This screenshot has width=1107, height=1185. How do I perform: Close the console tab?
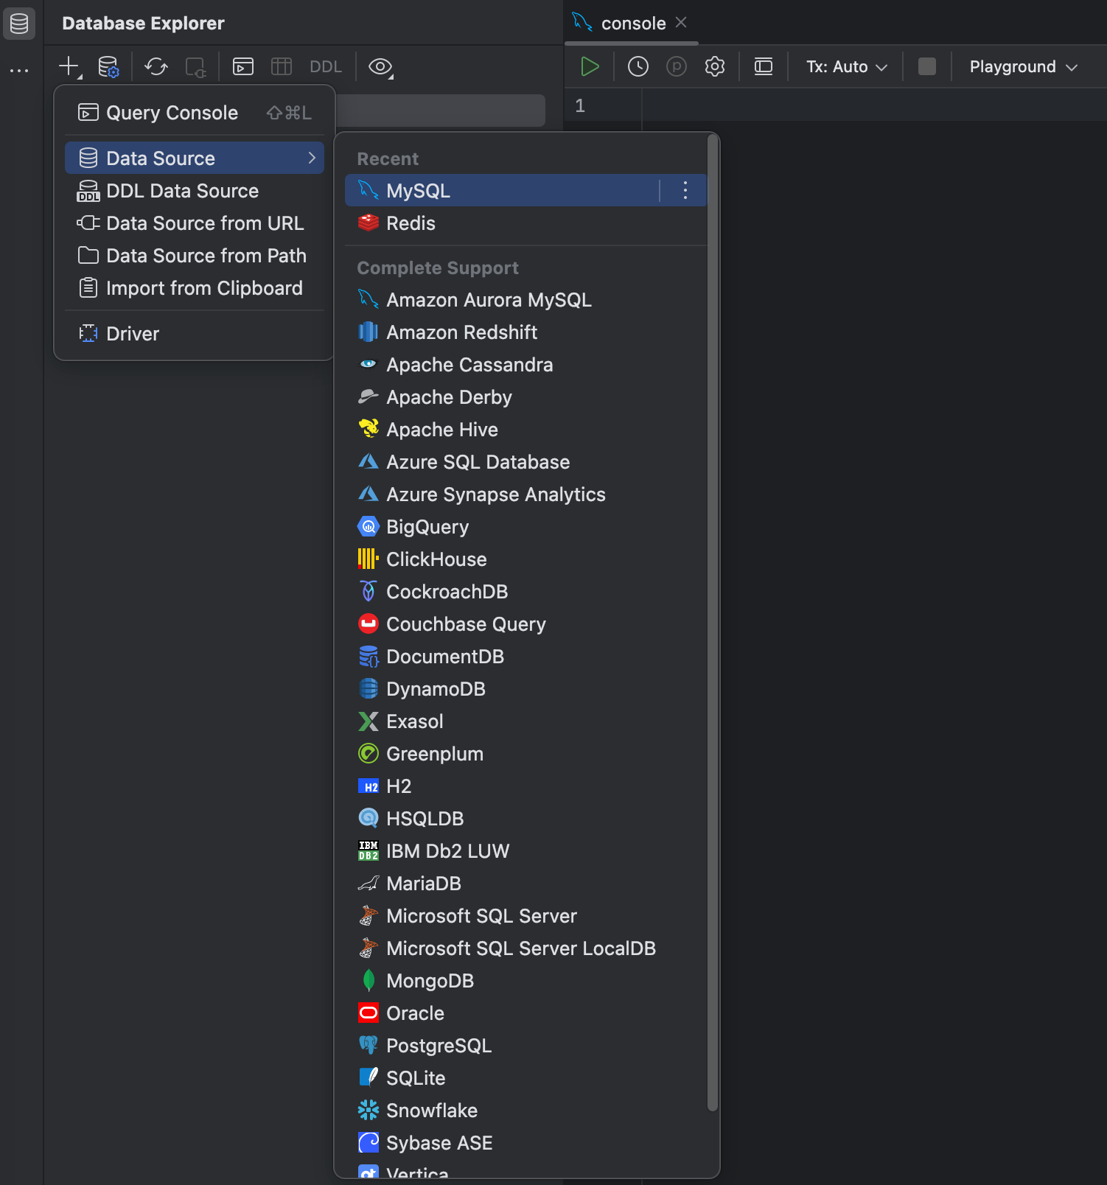tap(681, 23)
